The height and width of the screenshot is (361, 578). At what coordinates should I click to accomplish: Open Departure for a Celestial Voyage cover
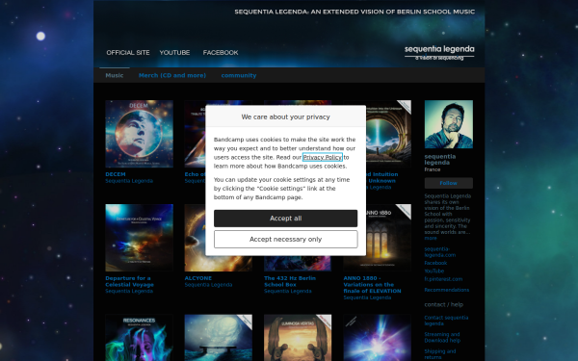(x=140, y=238)
